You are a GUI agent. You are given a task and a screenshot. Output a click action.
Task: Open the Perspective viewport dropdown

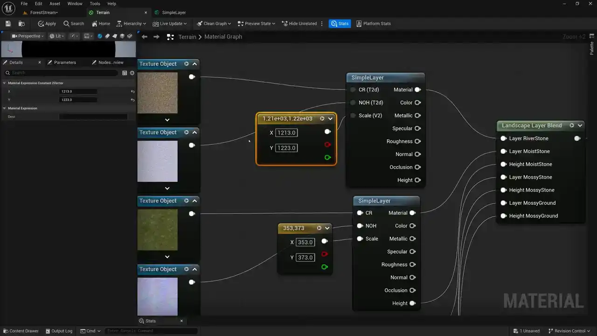coord(28,36)
